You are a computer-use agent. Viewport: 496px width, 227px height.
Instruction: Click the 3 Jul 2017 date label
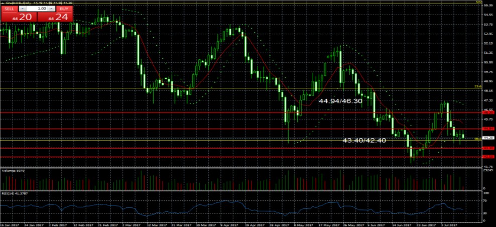point(451,224)
